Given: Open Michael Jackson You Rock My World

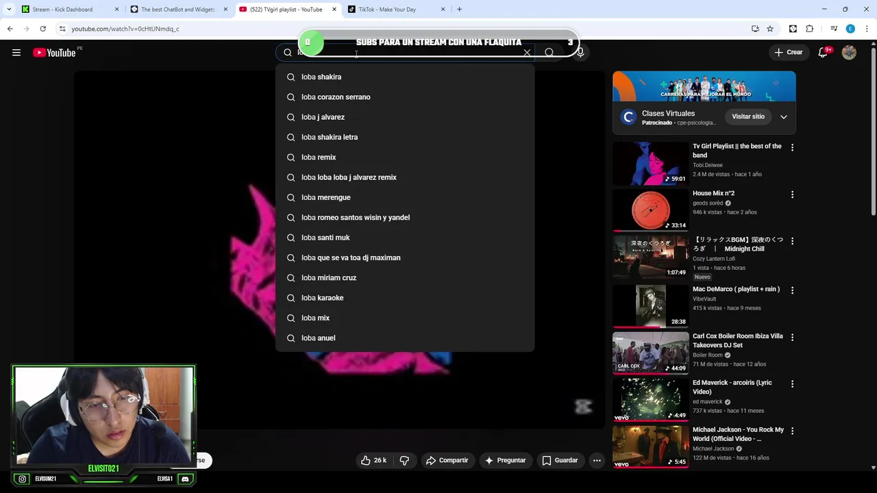Looking at the screenshot, I should [x=738, y=434].
